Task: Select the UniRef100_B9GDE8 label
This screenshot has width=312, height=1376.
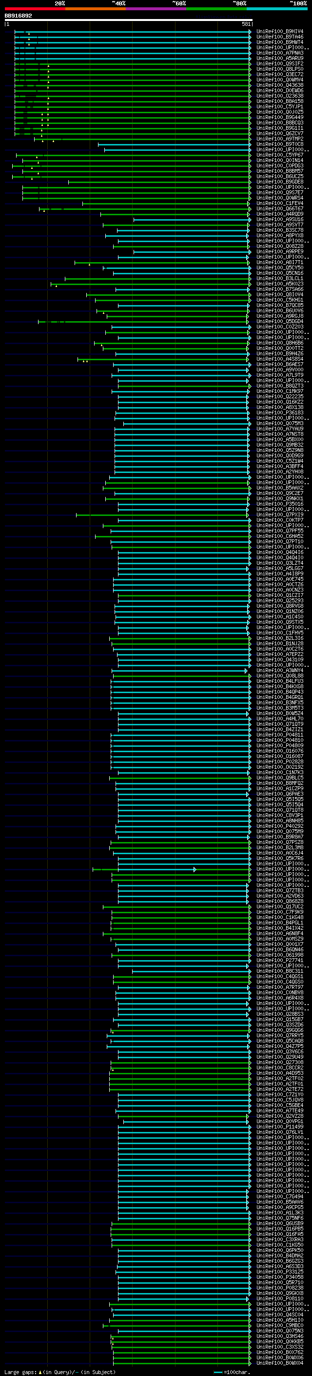Action: [279, 182]
